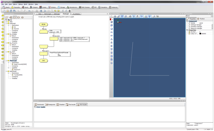The image size is (214, 131).
Task: Click the Print icon in the toolbar
Action: click(37, 11)
